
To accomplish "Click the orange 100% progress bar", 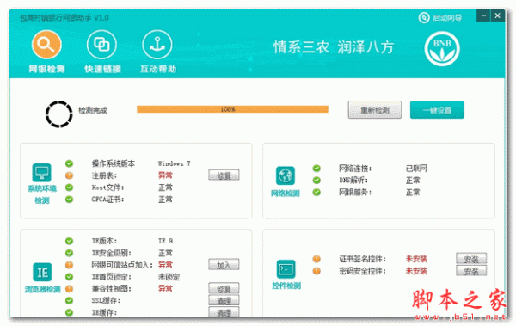I will [x=232, y=109].
